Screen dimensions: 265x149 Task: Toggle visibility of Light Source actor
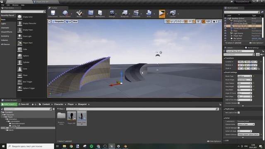point(225,34)
